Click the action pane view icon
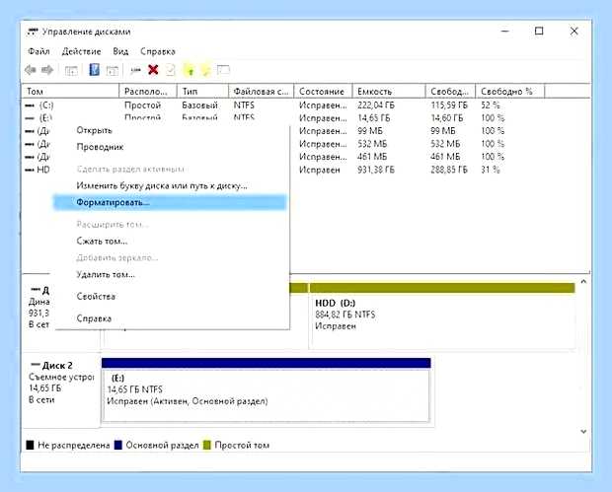 click(x=113, y=71)
